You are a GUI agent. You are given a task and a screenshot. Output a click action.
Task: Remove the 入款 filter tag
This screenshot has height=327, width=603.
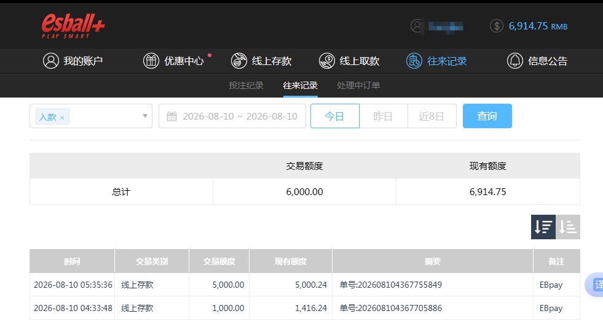click(x=62, y=117)
